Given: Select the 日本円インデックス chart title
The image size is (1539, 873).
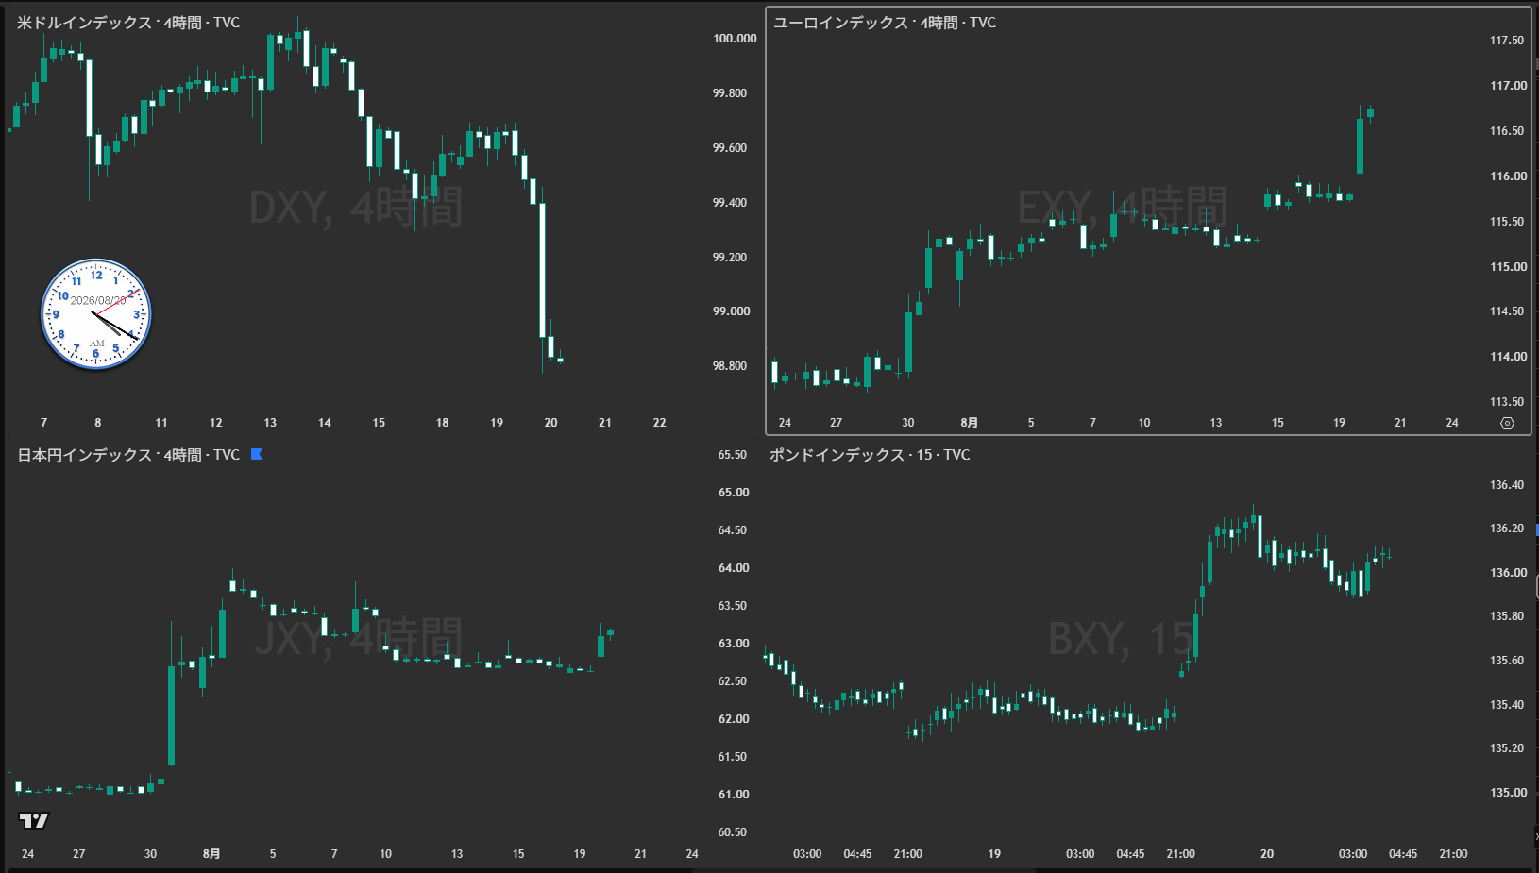Looking at the screenshot, I should click(128, 455).
